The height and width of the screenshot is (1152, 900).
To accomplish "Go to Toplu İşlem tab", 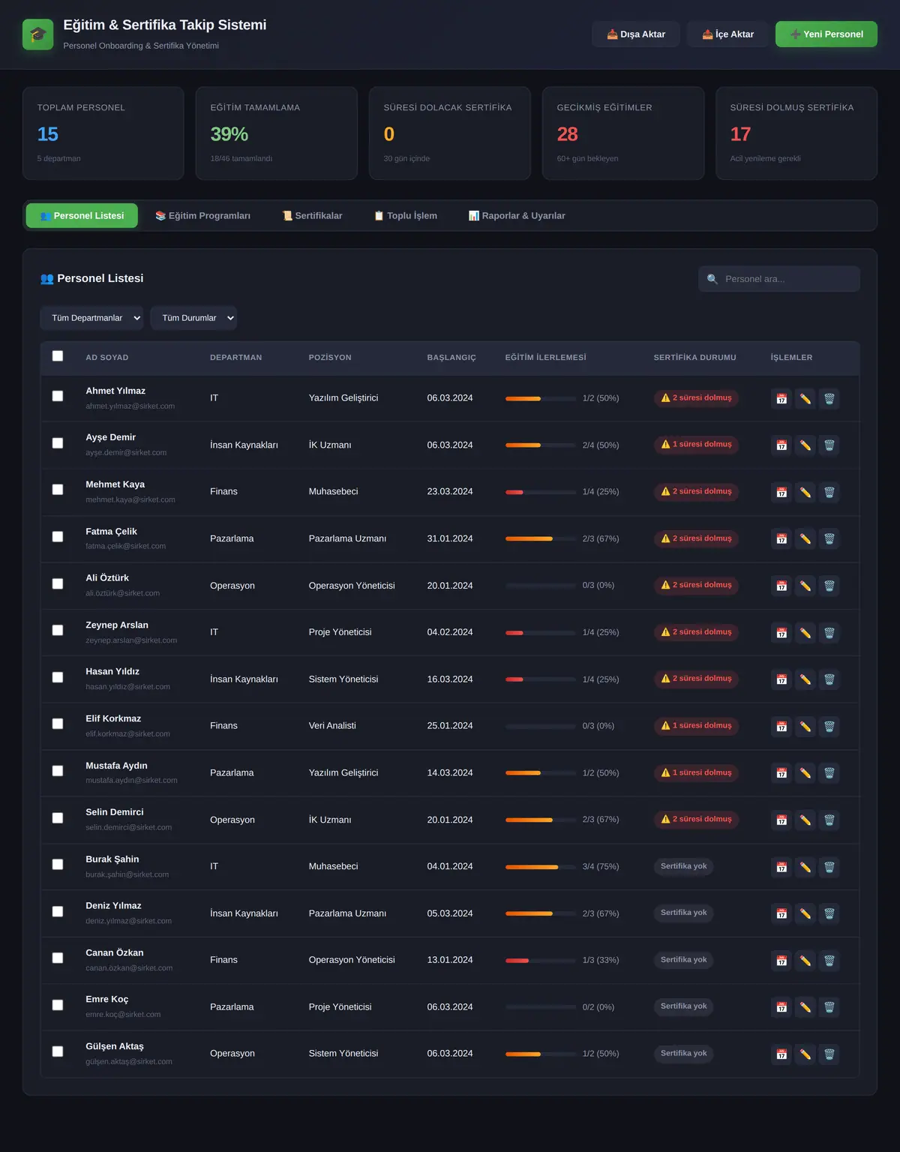I will pos(405,216).
